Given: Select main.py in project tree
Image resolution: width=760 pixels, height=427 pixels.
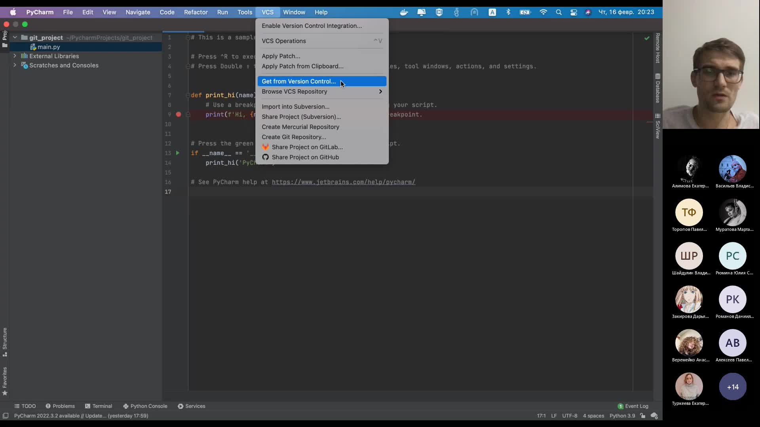Looking at the screenshot, I should 49,47.
